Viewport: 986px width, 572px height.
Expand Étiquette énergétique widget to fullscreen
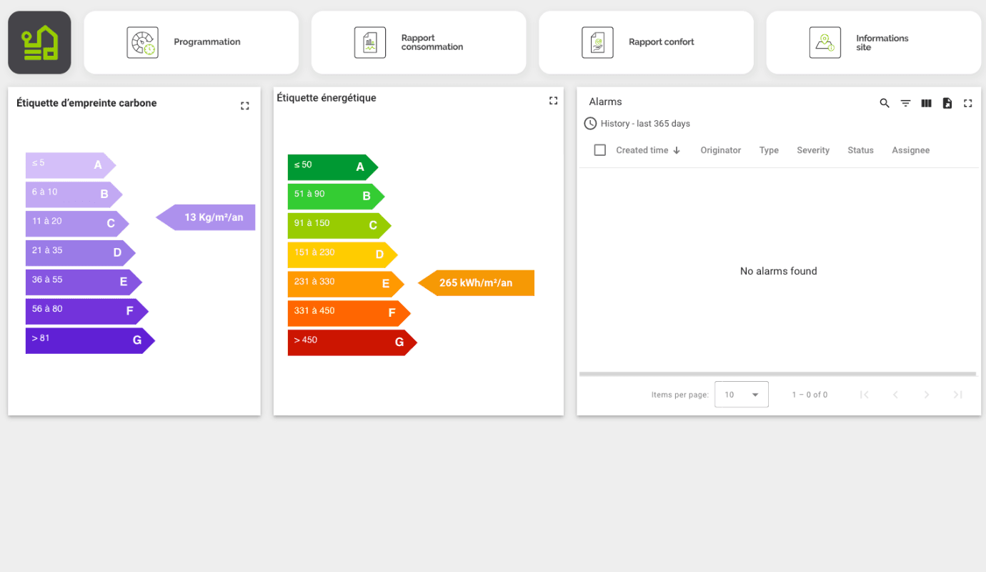(553, 101)
